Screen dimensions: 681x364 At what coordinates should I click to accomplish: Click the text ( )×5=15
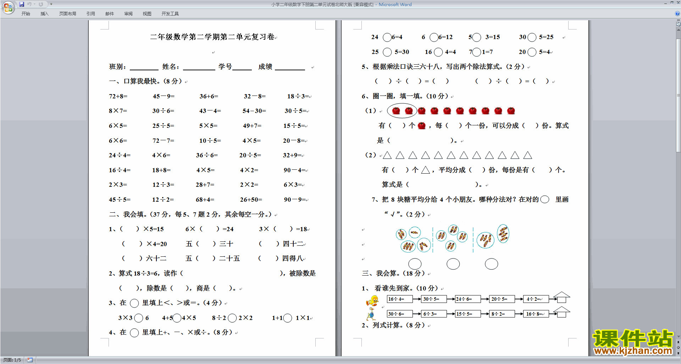pos(142,229)
